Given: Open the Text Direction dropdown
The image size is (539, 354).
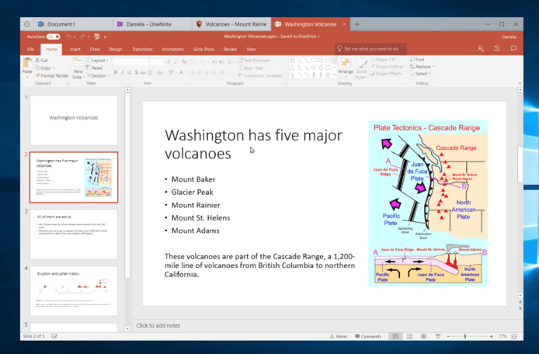Looking at the screenshot, I should (256, 60).
